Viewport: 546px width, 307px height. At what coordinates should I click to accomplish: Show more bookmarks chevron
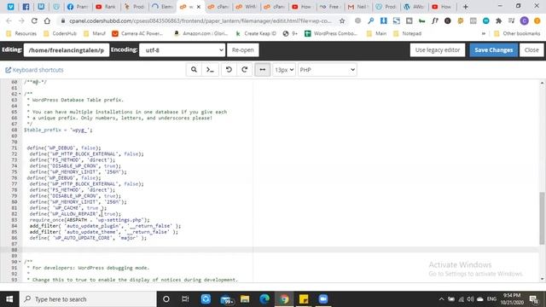[x=484, y=33]
